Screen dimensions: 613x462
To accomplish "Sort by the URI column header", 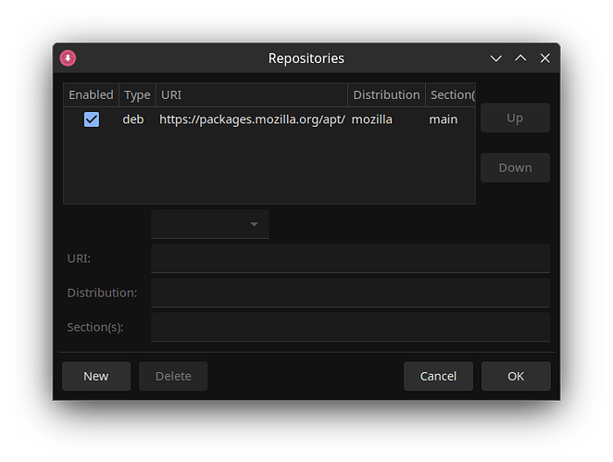I will pos(250,94).
